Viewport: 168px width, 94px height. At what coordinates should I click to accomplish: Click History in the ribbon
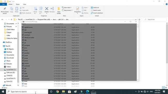pyautogui.click(x=85, y=13)
